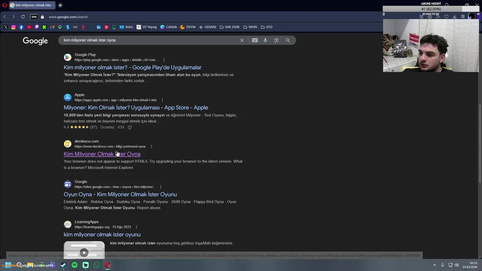Open Oyun Oyna - Kim Milyoner result

120,194
